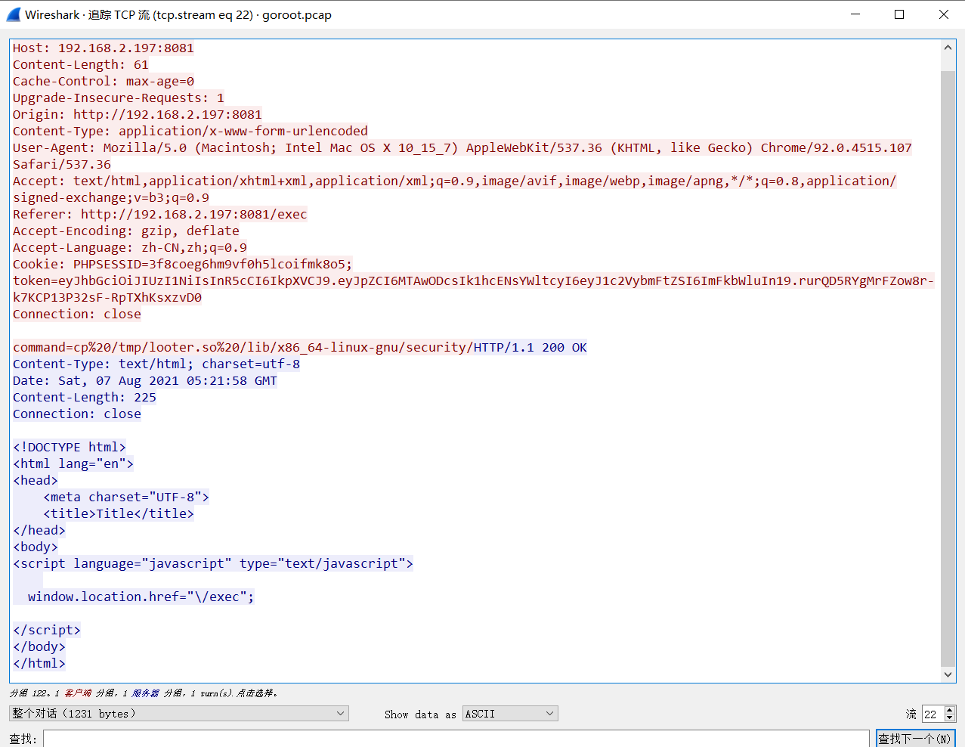Click the window.location.href line
The image size is (965, 747).
[x=141, y=597]
